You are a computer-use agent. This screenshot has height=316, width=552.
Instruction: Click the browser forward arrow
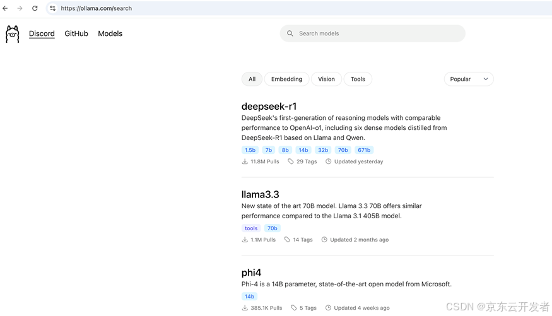20,8
